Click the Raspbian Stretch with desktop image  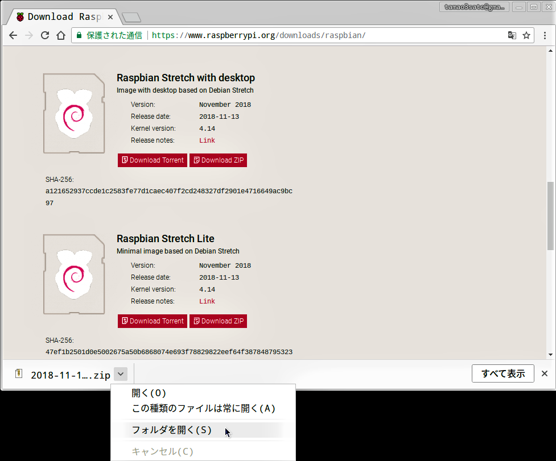(x=74, y=113)
